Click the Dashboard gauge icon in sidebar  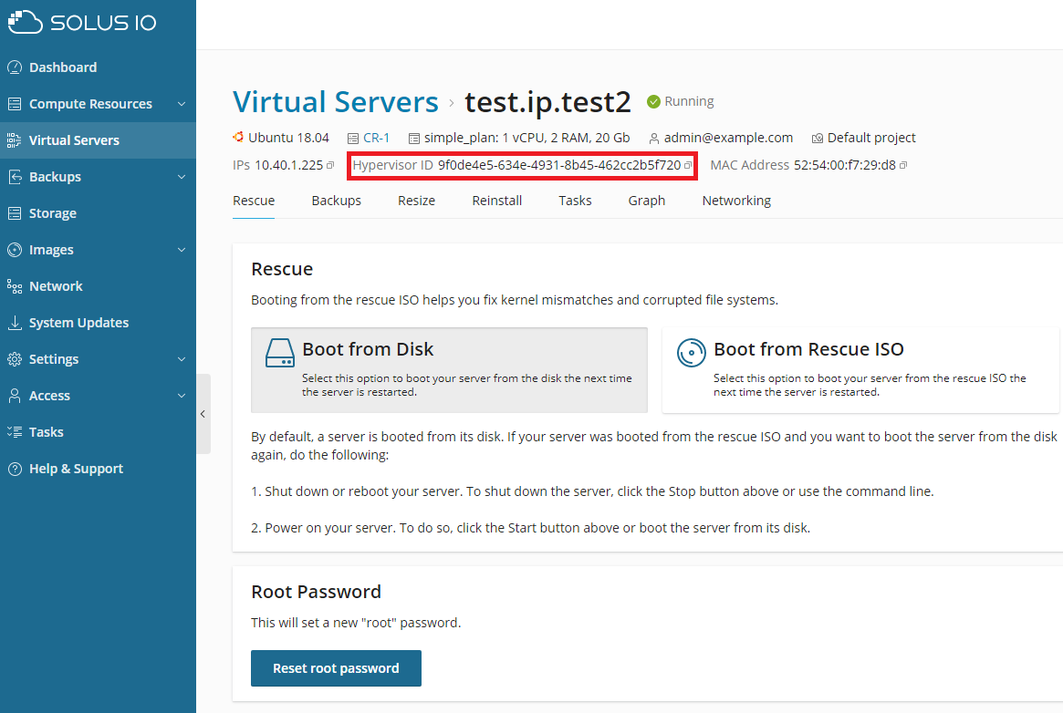click(14, 67)
